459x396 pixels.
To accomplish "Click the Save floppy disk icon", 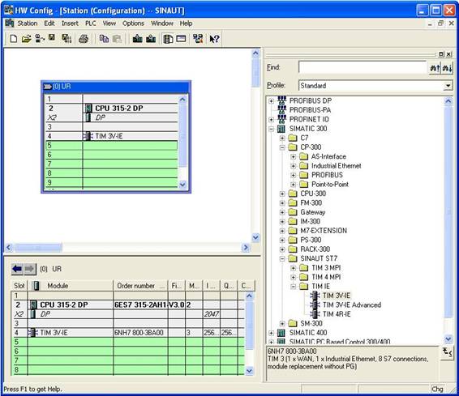I will click(x=52, y=38).
